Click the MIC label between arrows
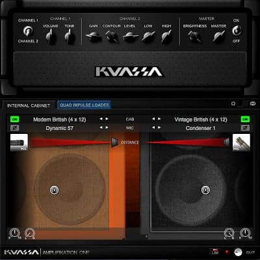The width and height of the screenshot is (260, 260). (130, 128)
